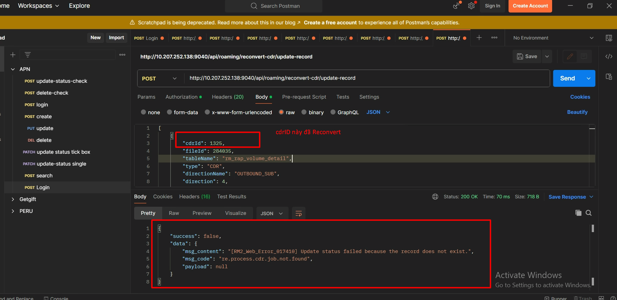Search the response with the magnifier icon
This screenshot has height=300, width=617.
(x=589, y=213)
